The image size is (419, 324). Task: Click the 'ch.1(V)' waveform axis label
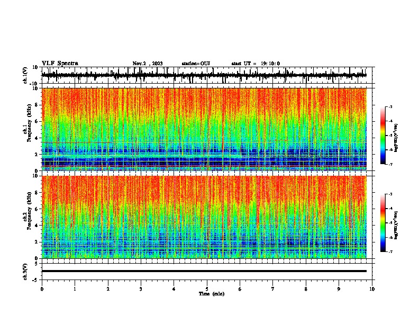[25, 75]
